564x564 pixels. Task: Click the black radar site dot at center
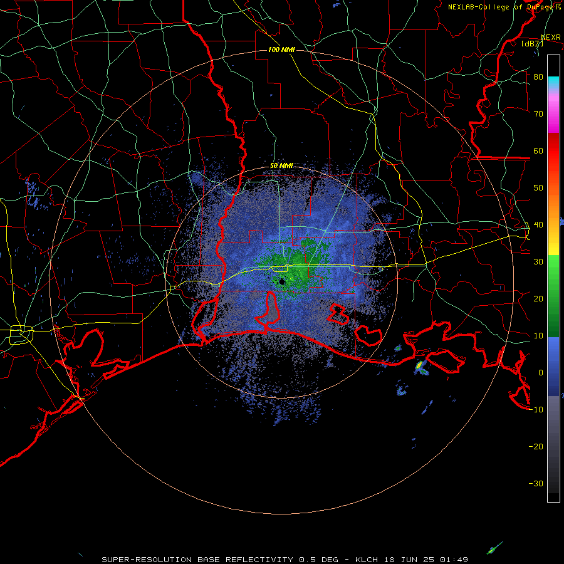coord(282,281)
